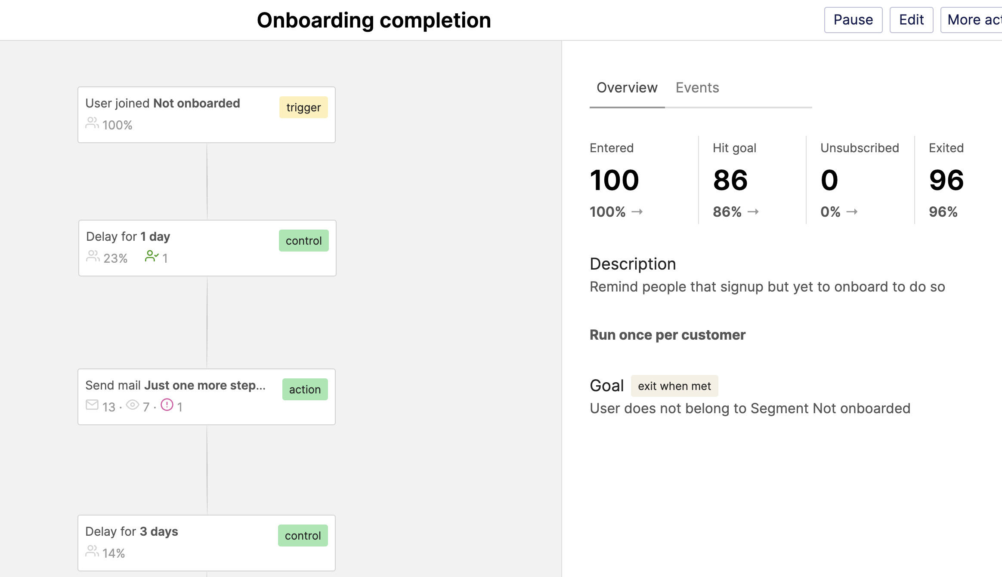Click the arrow beside Hit goal 86%
Image resolution: width=1002 pixels, height=577 pixels.
753,212
